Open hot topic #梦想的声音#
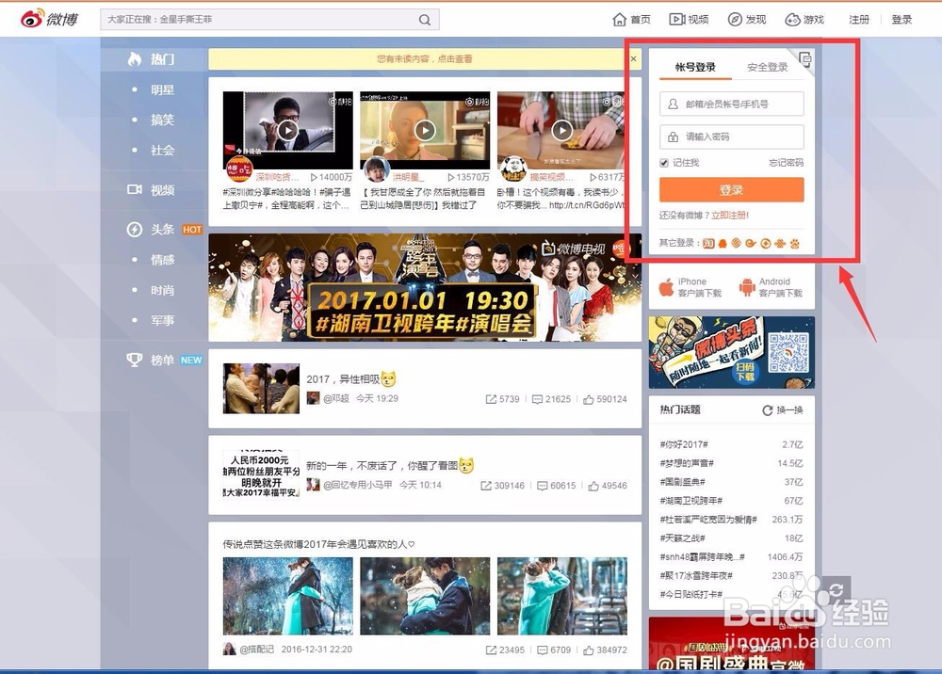This screenshot has width=942, height=674. click(x=687, y=463)
